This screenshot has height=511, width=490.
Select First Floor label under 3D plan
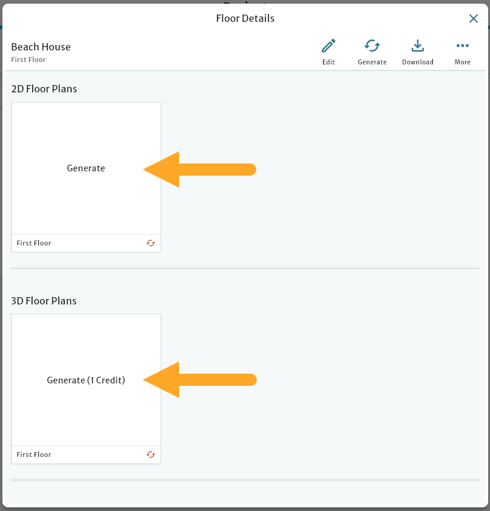[x=34, y=454]
